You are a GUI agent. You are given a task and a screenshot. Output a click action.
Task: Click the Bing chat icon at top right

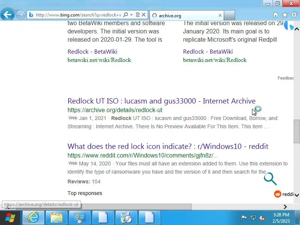(289, 25)
